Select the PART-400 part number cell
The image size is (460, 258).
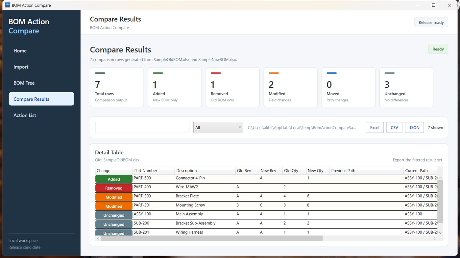coord(154,187)
